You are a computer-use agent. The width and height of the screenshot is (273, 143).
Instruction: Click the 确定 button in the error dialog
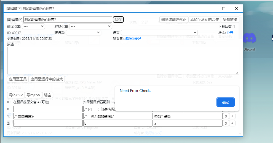[x=225, y=102]
